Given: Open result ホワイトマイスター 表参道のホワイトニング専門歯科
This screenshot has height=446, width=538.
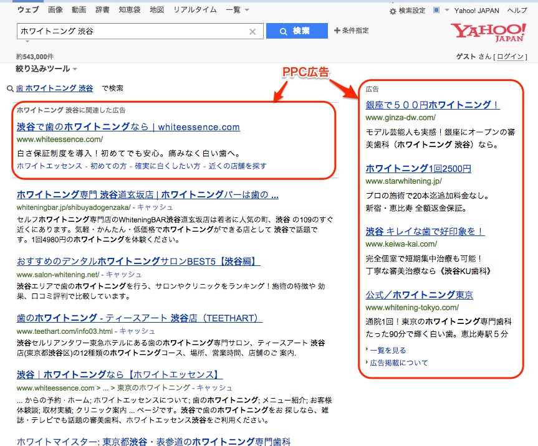Looking at the screenshot, I should point(153,441).
